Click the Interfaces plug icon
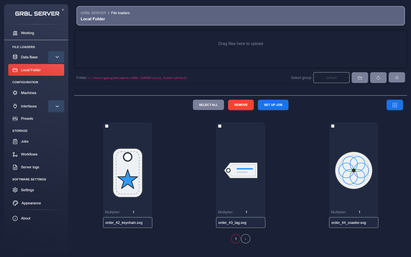The image size is (411, 257). (x=15, y=106)
